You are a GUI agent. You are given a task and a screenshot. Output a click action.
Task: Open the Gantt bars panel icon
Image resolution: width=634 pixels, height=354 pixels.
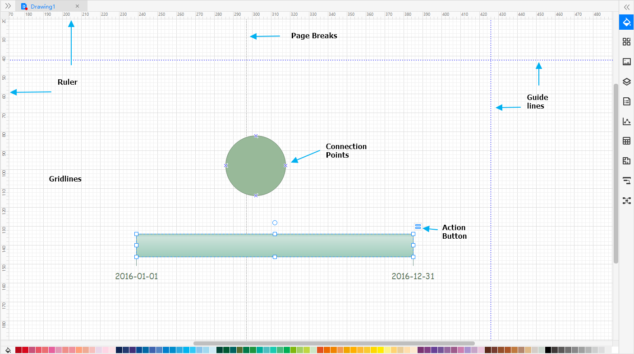coord(626,181)
